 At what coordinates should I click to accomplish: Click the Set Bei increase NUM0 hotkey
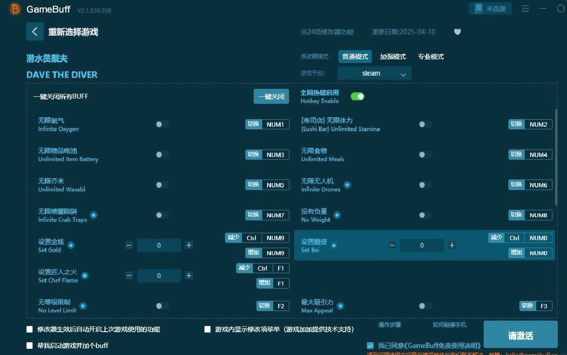tap(530, 253)
